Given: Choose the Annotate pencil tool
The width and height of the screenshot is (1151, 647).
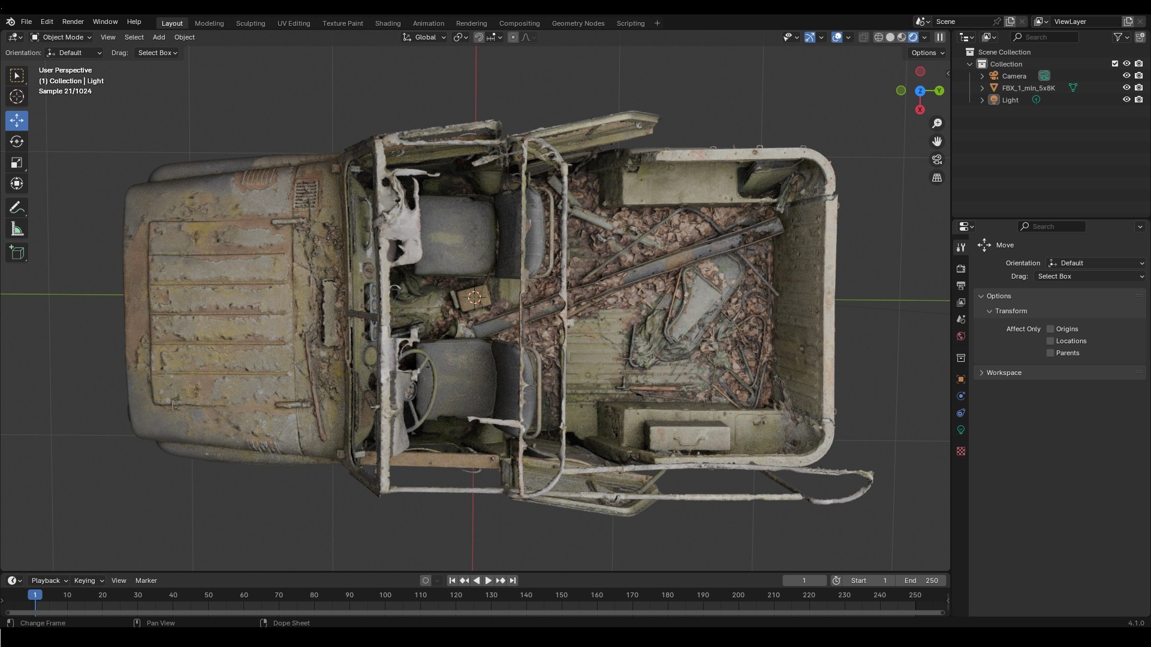Looking at the screenshot, I should (x=17, y=208).
